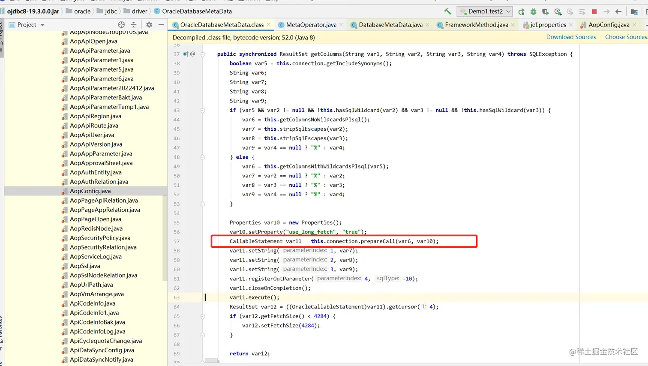Select AopPageOpen.java in project tree
Viewport: 648px width, 366px height.
pyautogui.click(x=96, y=219)
